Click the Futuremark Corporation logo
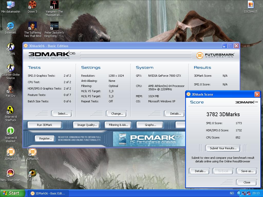 point(215,55)
